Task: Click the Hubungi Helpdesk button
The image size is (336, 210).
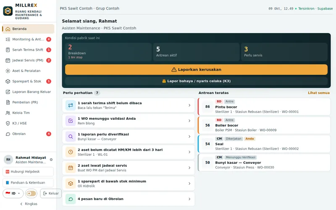Action: click(28, 172)
